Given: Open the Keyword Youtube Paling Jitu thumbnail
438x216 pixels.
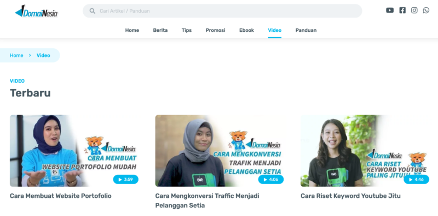Looking at the screenshot, I should (365, 151).
